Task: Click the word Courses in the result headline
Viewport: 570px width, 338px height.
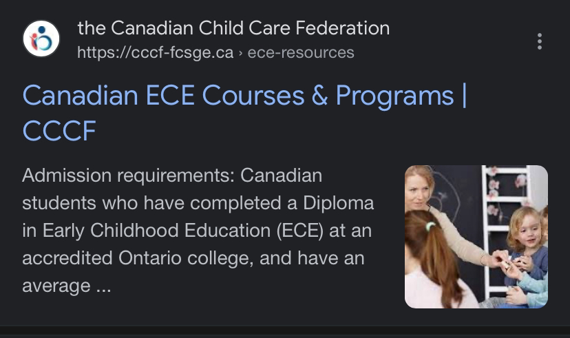Action: click(253, 96)
